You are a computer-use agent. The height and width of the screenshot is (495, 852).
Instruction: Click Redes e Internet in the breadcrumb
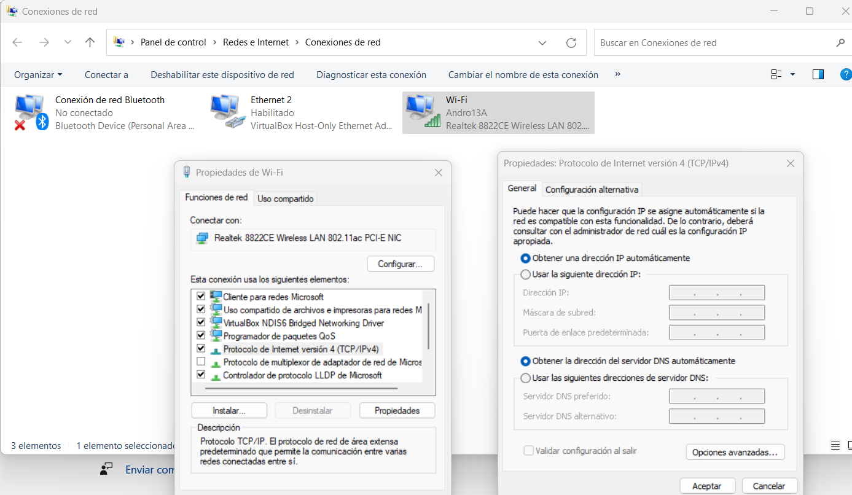[x=256, y=42]
